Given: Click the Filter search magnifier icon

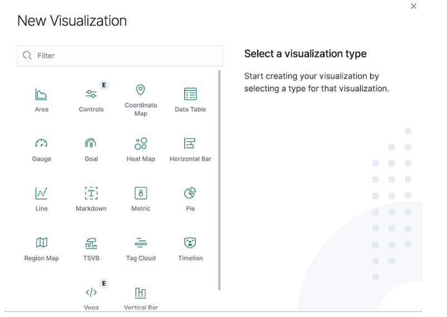Looking at the screenshot, I should tap(27, 55).
